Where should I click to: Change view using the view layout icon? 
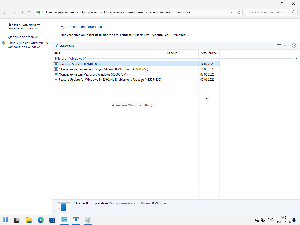coord(279,46)
